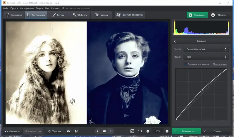
Task: Click the zoom in plus icon
Action: point(167,131)
